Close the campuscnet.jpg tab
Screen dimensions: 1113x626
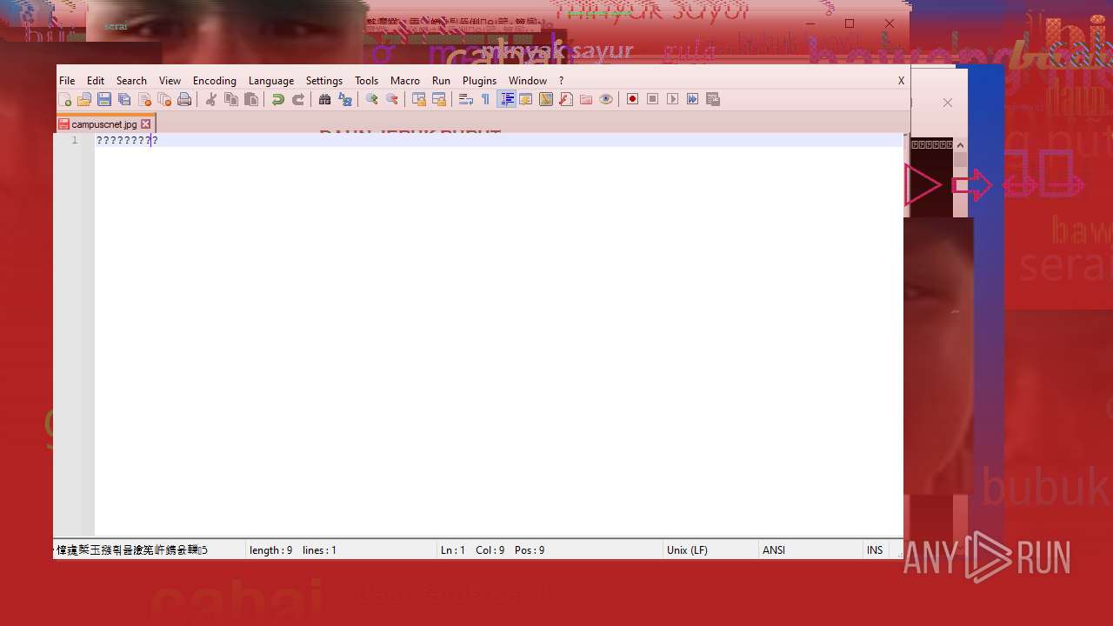pyautogui.click(x=146, y=124)
